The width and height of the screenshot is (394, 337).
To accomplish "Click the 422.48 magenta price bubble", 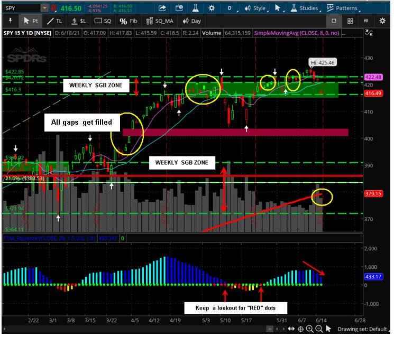I will coord(374,77).
